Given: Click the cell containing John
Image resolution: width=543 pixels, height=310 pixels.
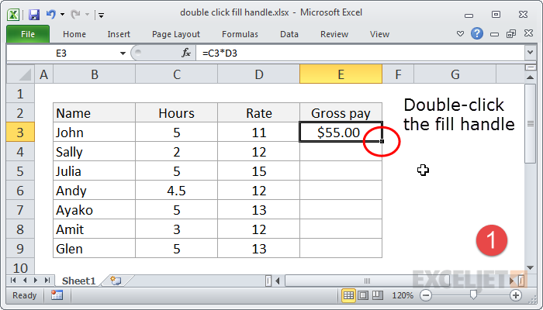Looking at the screenshot, I should 94,133.
